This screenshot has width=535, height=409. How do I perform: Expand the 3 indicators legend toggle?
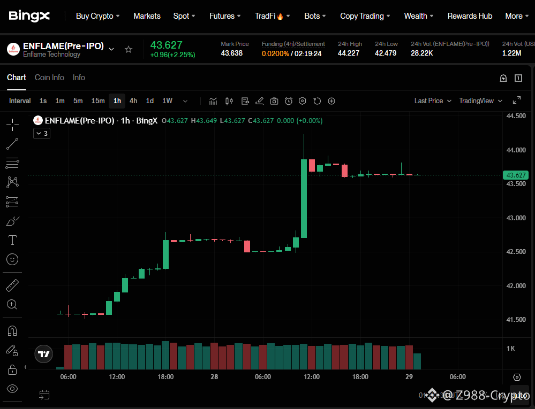(42, 134)
